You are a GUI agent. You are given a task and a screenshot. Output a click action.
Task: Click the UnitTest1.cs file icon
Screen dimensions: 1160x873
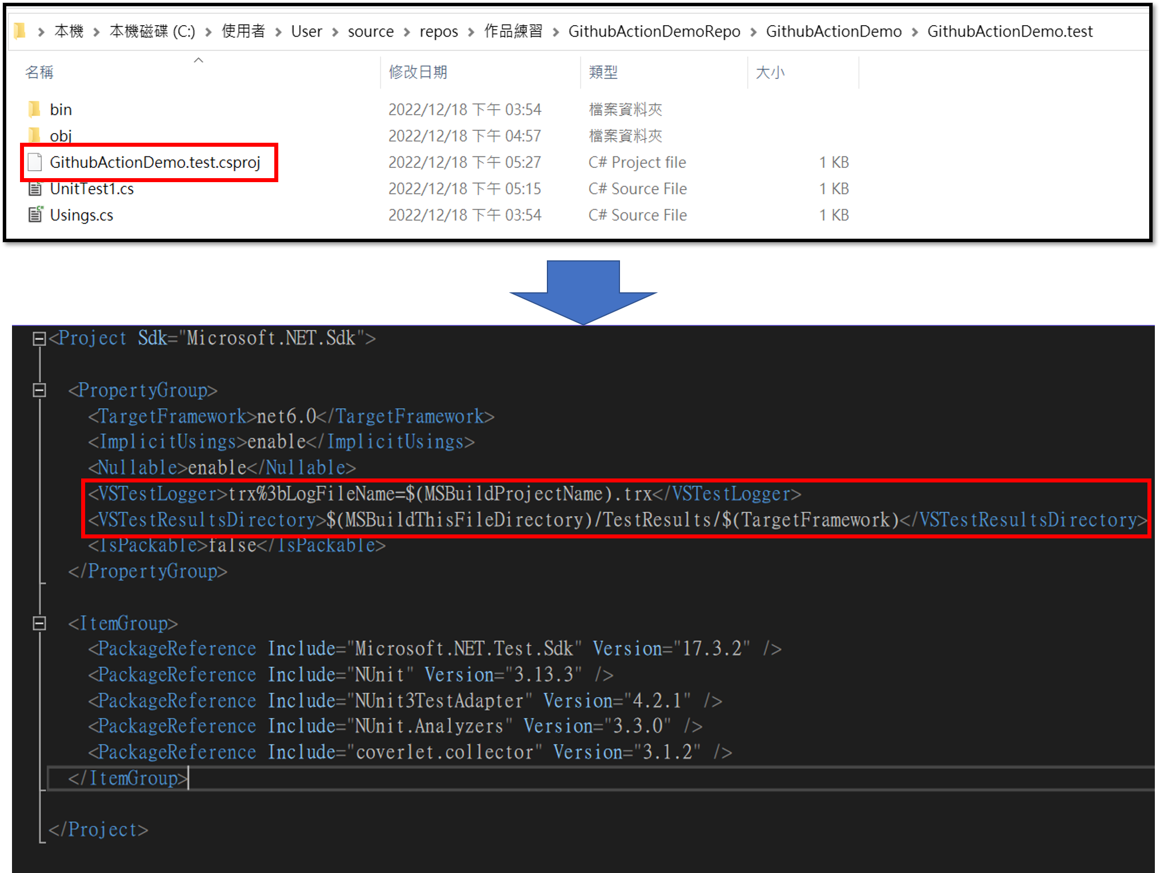pyautogui.click(x=35, y=188)
